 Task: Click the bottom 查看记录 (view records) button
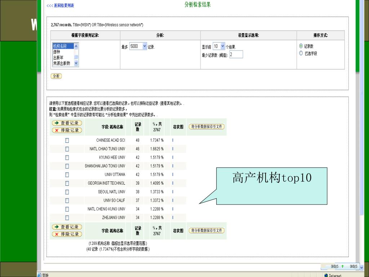(x=67, y=227)
